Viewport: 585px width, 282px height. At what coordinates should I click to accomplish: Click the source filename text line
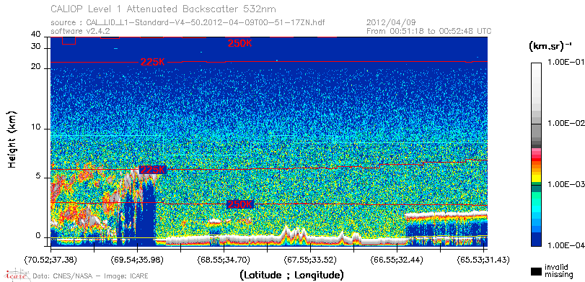coord(188,23)
